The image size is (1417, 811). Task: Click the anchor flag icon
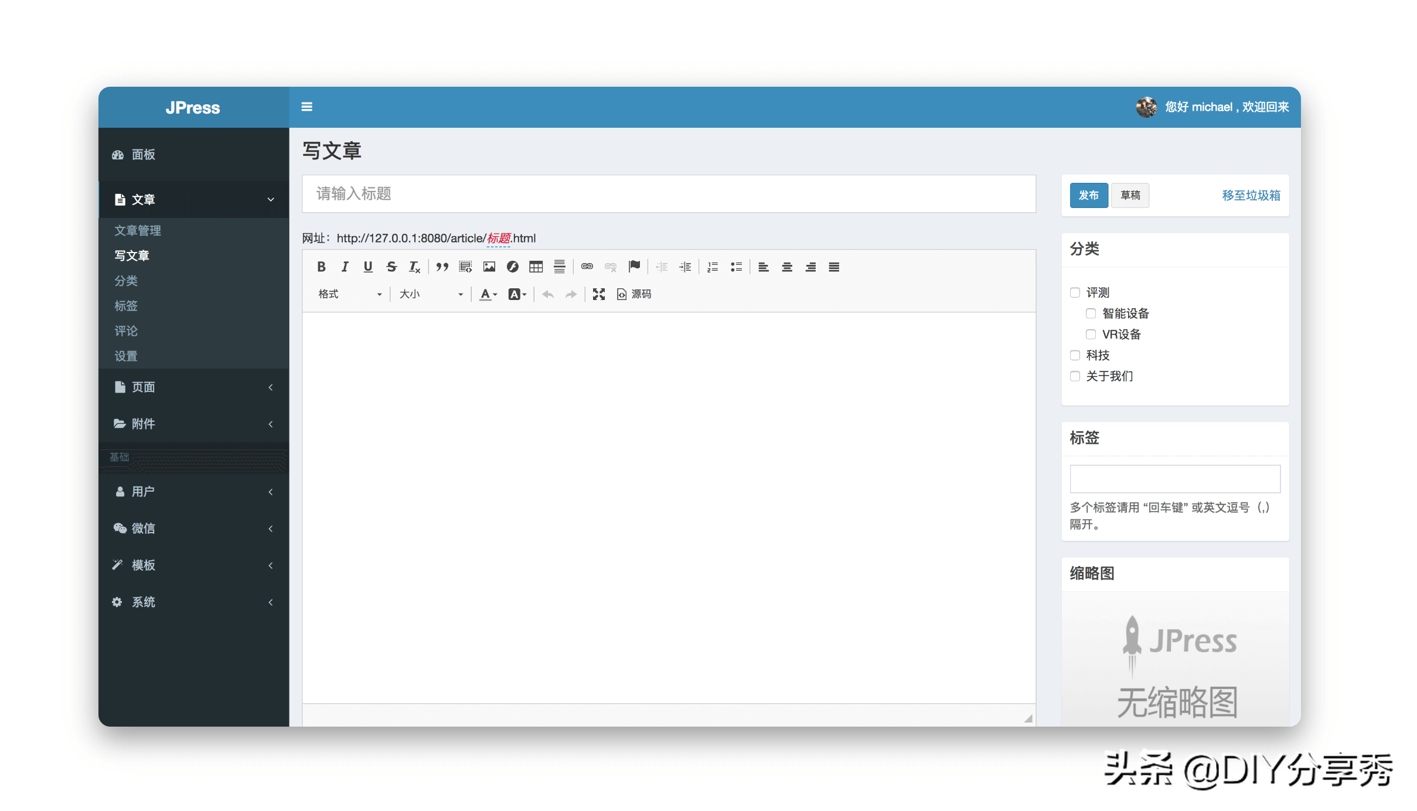[x=634, y=267]
